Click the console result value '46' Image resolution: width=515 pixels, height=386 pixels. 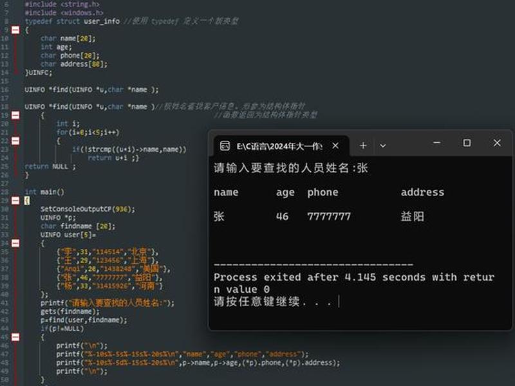[x=282, y=216]
